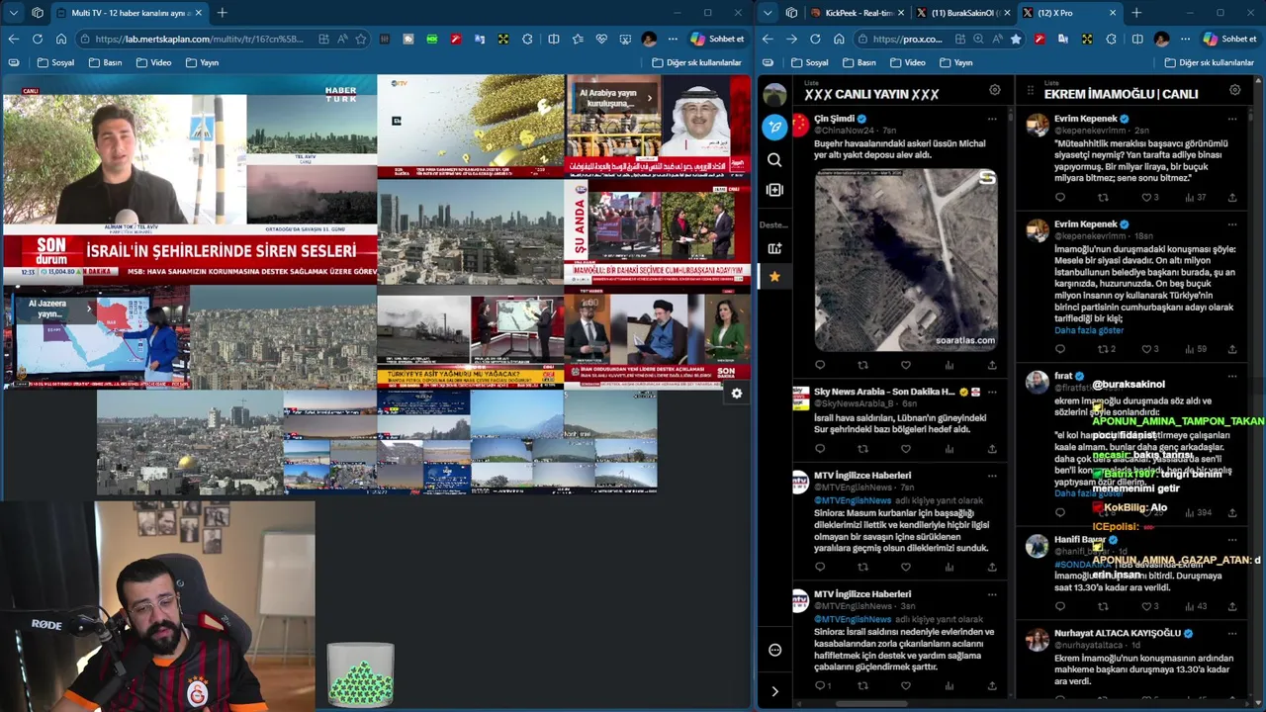Expand Al Arabiya yayın kuruluşuna overlay arrow

[x=650, y=98]
